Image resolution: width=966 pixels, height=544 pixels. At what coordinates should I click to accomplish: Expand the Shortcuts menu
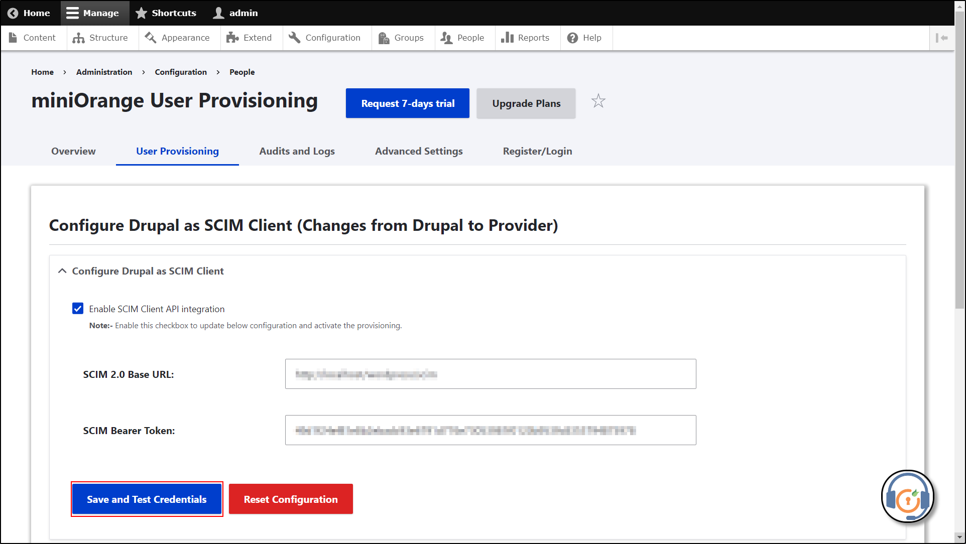point(166,13)
